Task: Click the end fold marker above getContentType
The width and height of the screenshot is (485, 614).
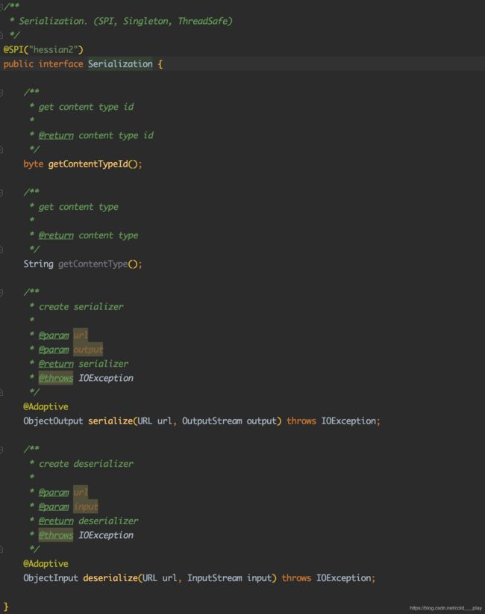Action: (2, 249)
